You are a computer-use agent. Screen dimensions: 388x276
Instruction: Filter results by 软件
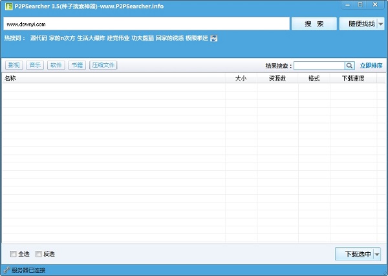(56, 65)
